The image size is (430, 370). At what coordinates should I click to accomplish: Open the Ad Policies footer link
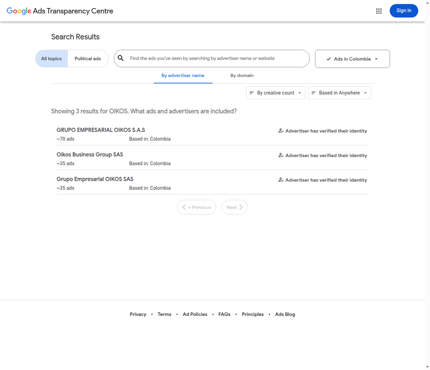coord(195,314)
